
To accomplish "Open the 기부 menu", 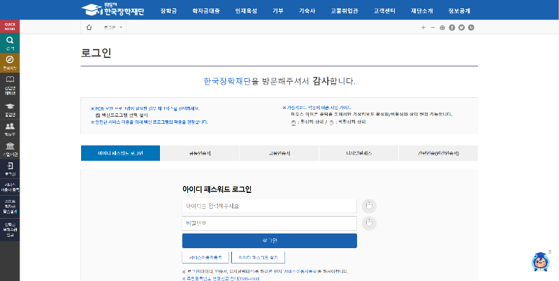I will coord(278,10).
